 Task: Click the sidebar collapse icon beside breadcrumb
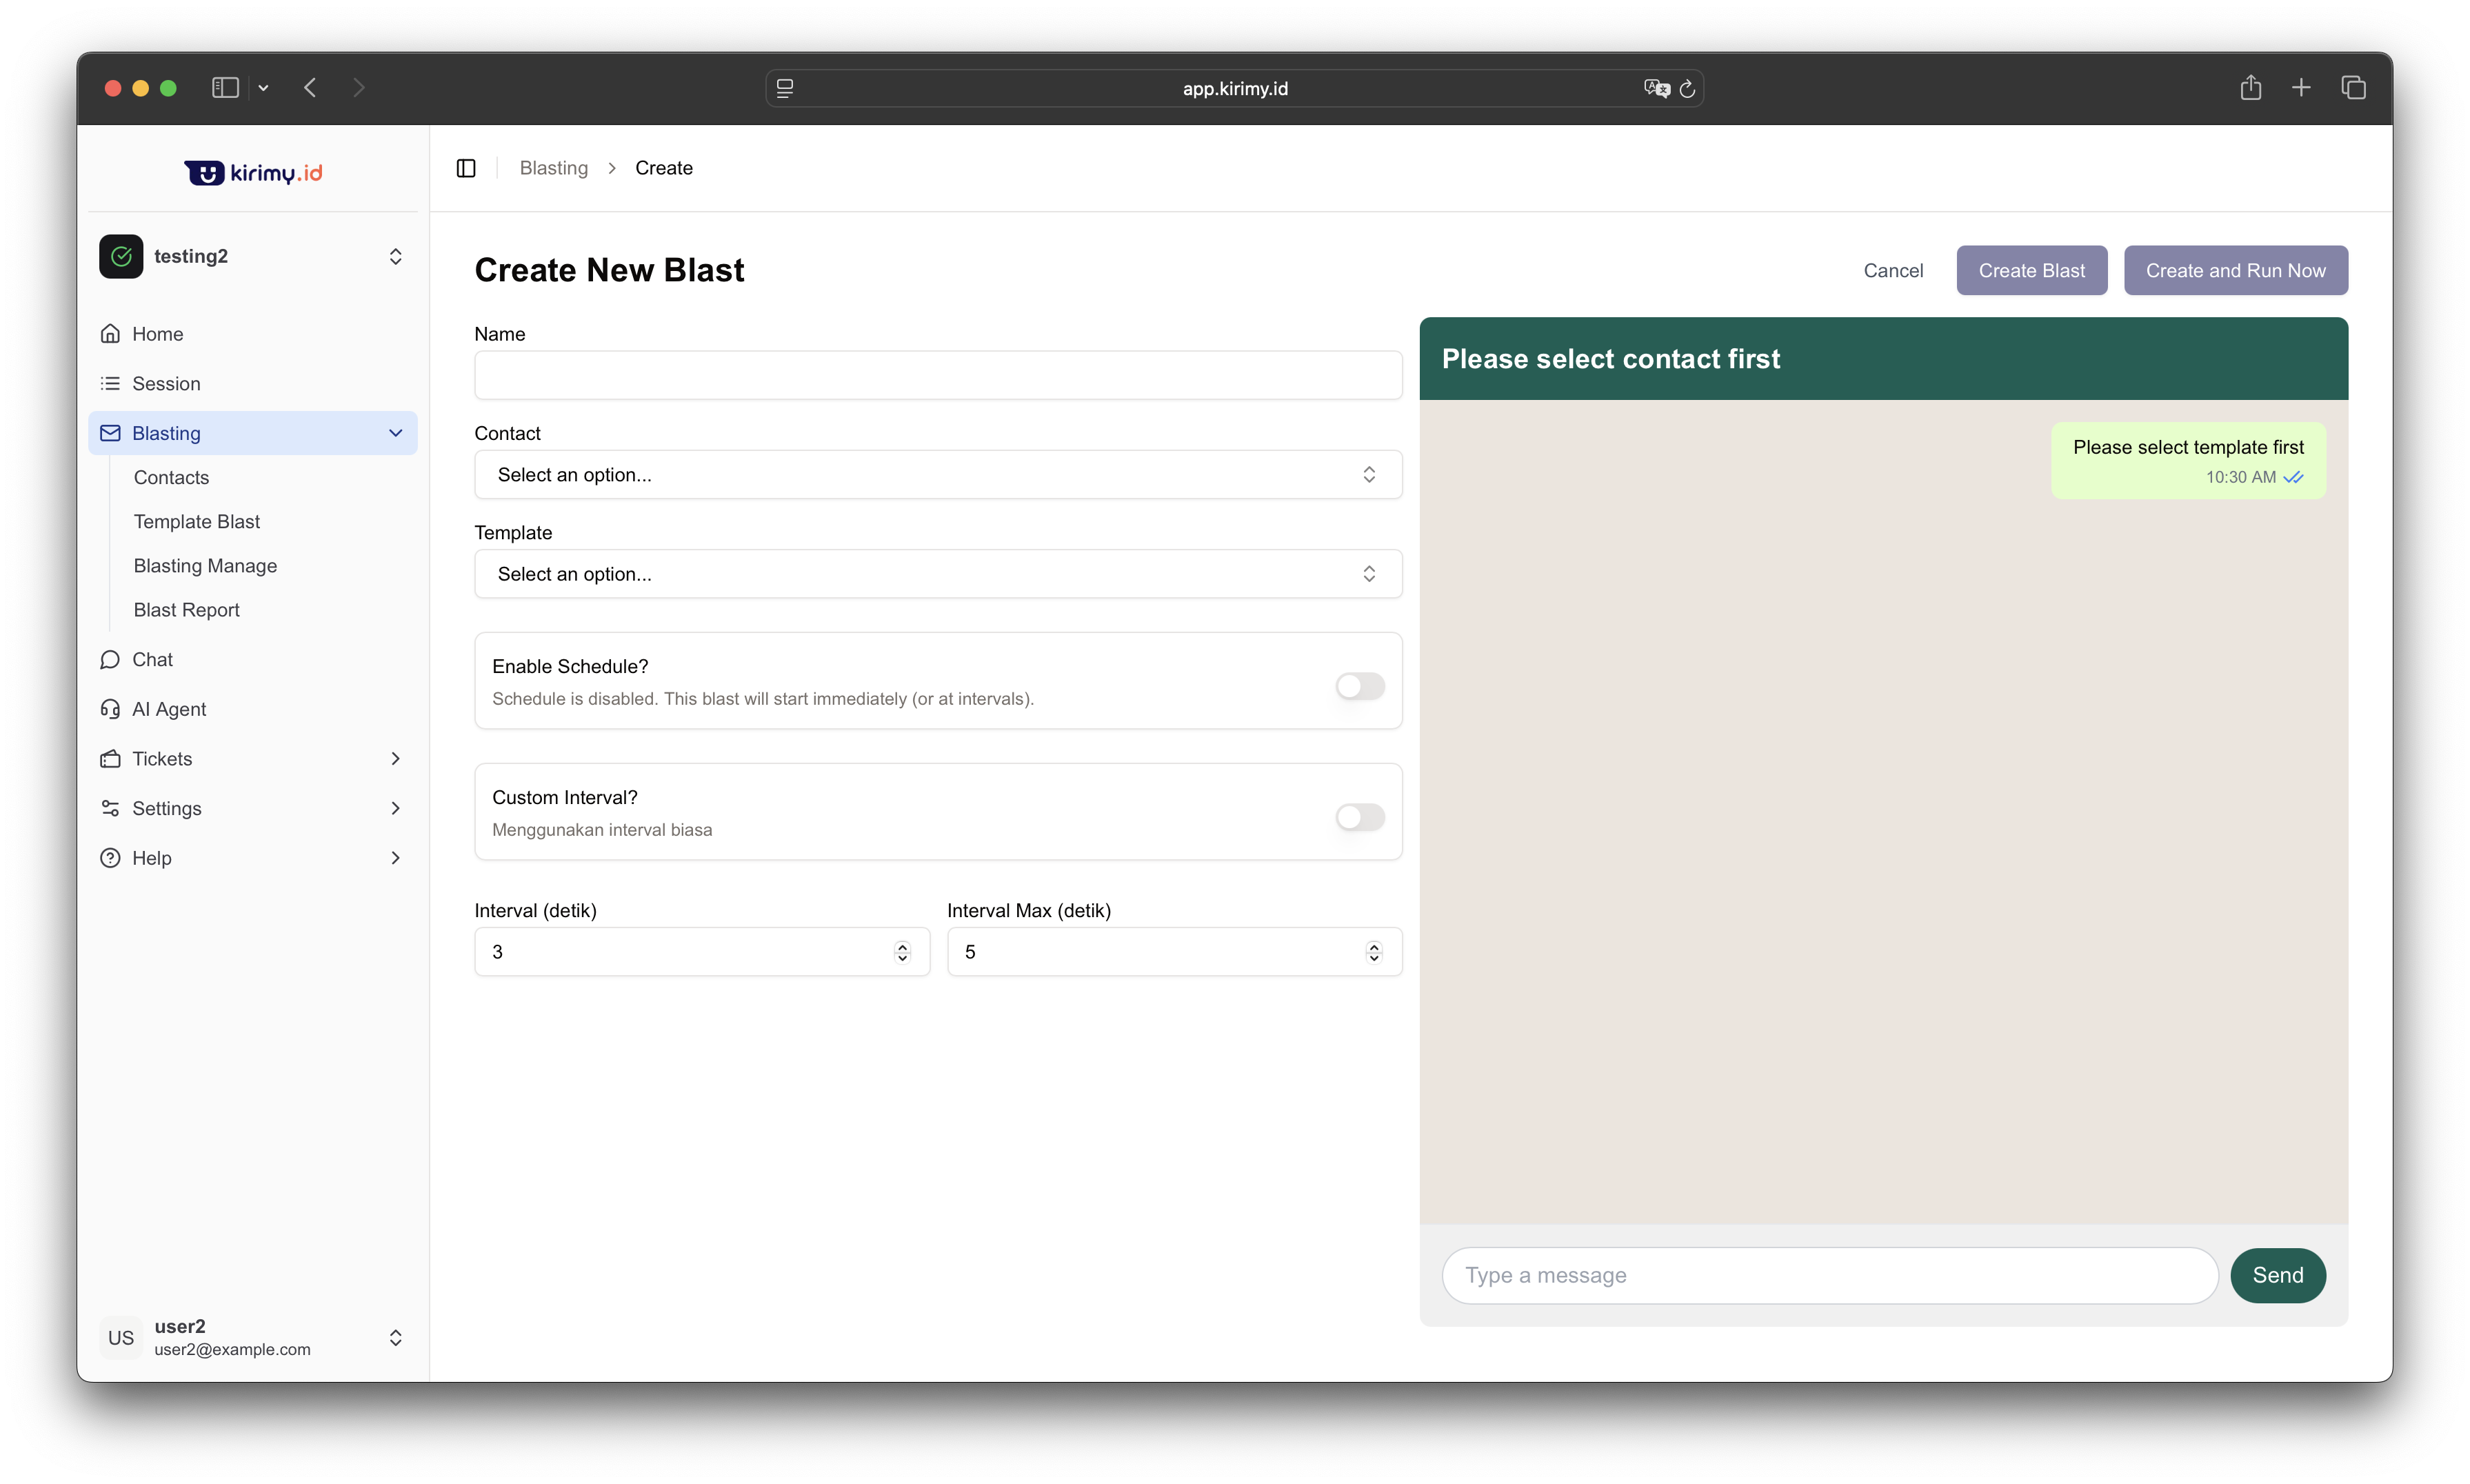click(466, 168)
